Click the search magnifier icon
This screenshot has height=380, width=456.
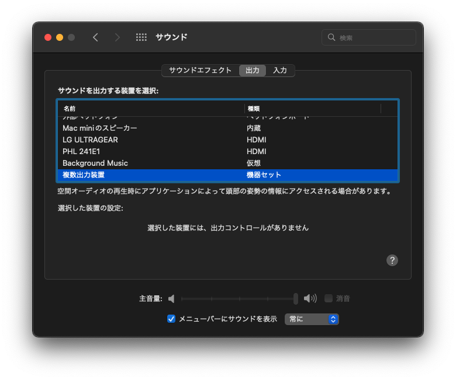(x=331, y=37)
